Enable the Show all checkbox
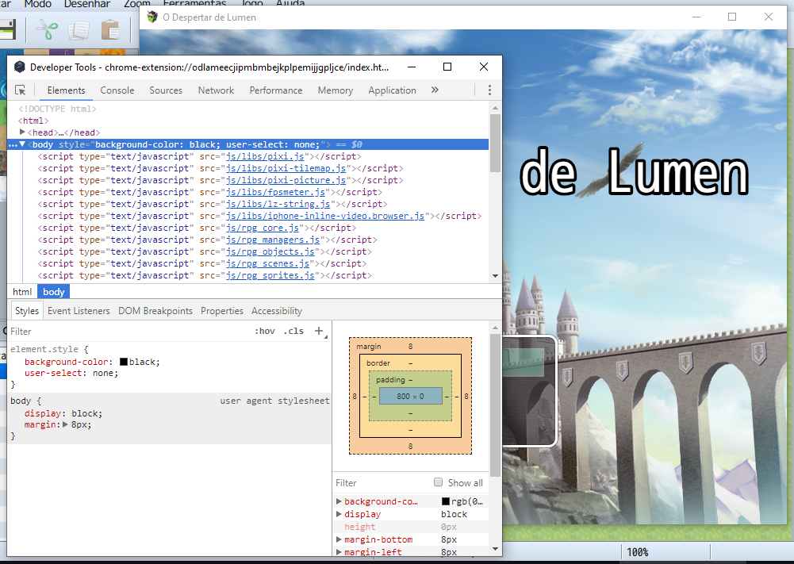Viewport: 794px width, 564px height. tap(438, 482)
